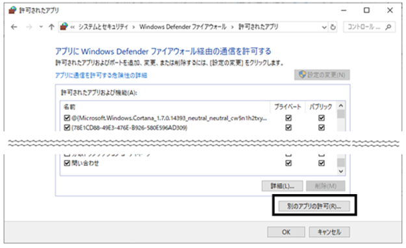Click 別のアプリの許可(R)... button
Viewport: 406px width, 248px height.
pyautogui.click(x=314, y=206)
